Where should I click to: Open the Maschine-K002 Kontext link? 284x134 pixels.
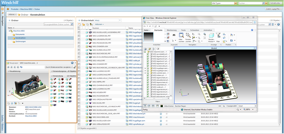31,116
